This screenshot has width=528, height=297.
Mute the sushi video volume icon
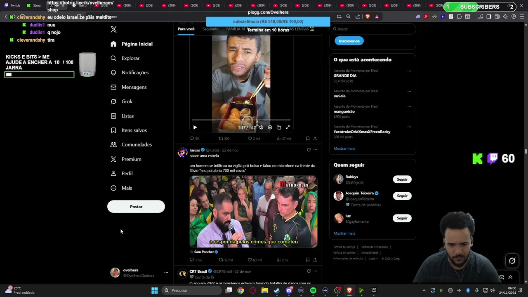261,127
